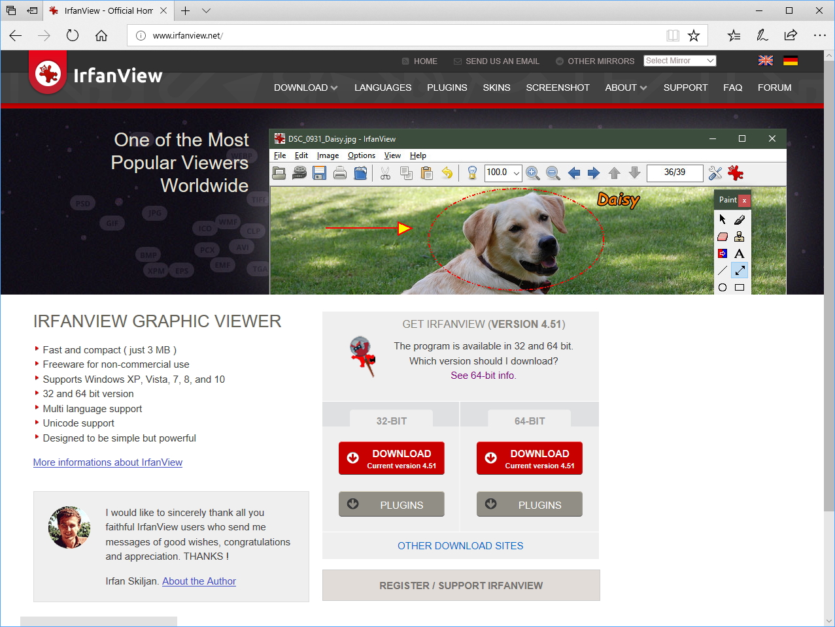Set tabs aside icon in title bar
Viewport: 835px width, 627px height.
pyautogui.click(x=32, y=10)
